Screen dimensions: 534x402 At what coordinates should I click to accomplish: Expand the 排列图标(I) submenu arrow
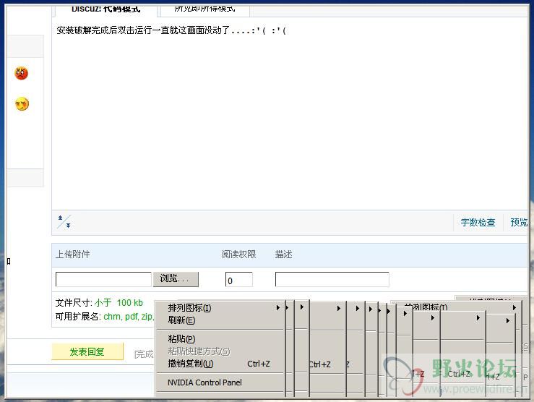[278, 307]
